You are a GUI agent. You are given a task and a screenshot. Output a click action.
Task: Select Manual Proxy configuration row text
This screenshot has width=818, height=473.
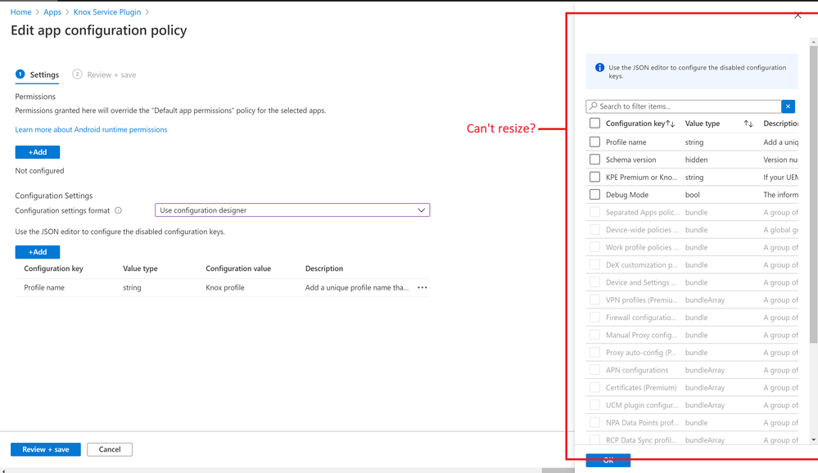642,335
